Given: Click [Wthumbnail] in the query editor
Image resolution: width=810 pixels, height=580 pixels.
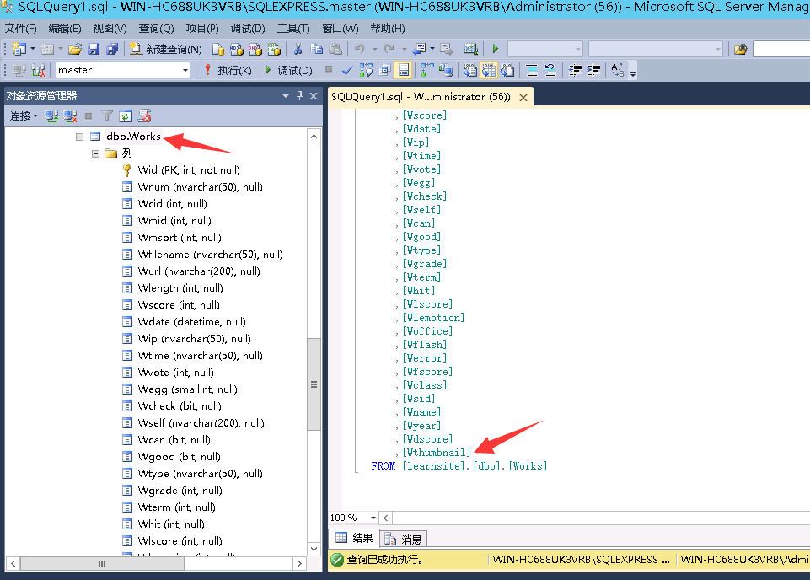Looking at the screenshot, I should click(437, 453).
